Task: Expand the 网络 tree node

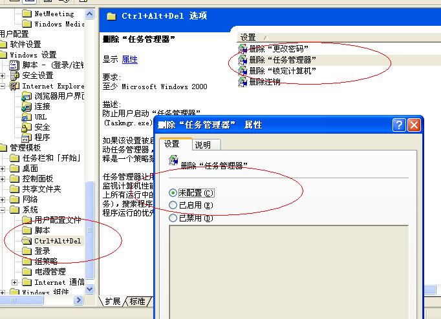Action: (x=2, y=200)
